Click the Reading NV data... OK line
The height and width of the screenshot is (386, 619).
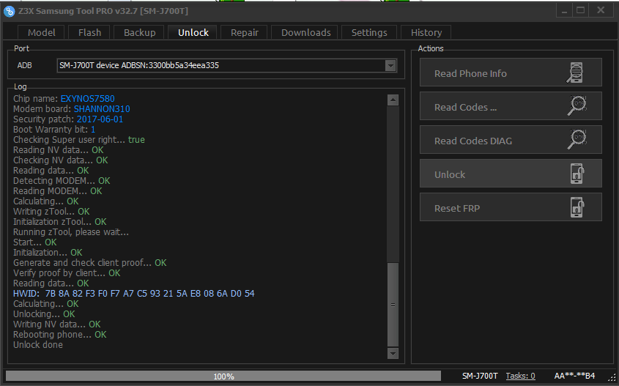[x=59, y=150]
